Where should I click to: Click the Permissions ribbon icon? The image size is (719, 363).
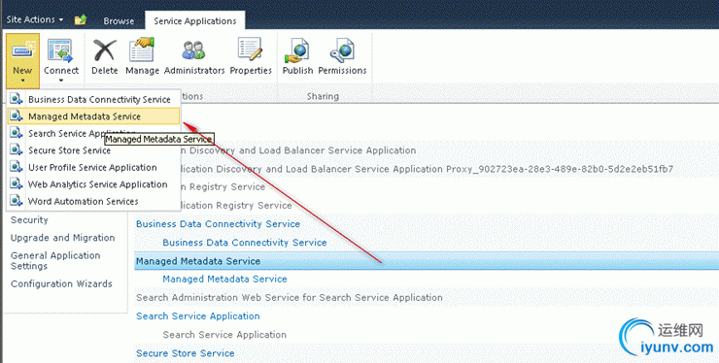tap(342, 50)
